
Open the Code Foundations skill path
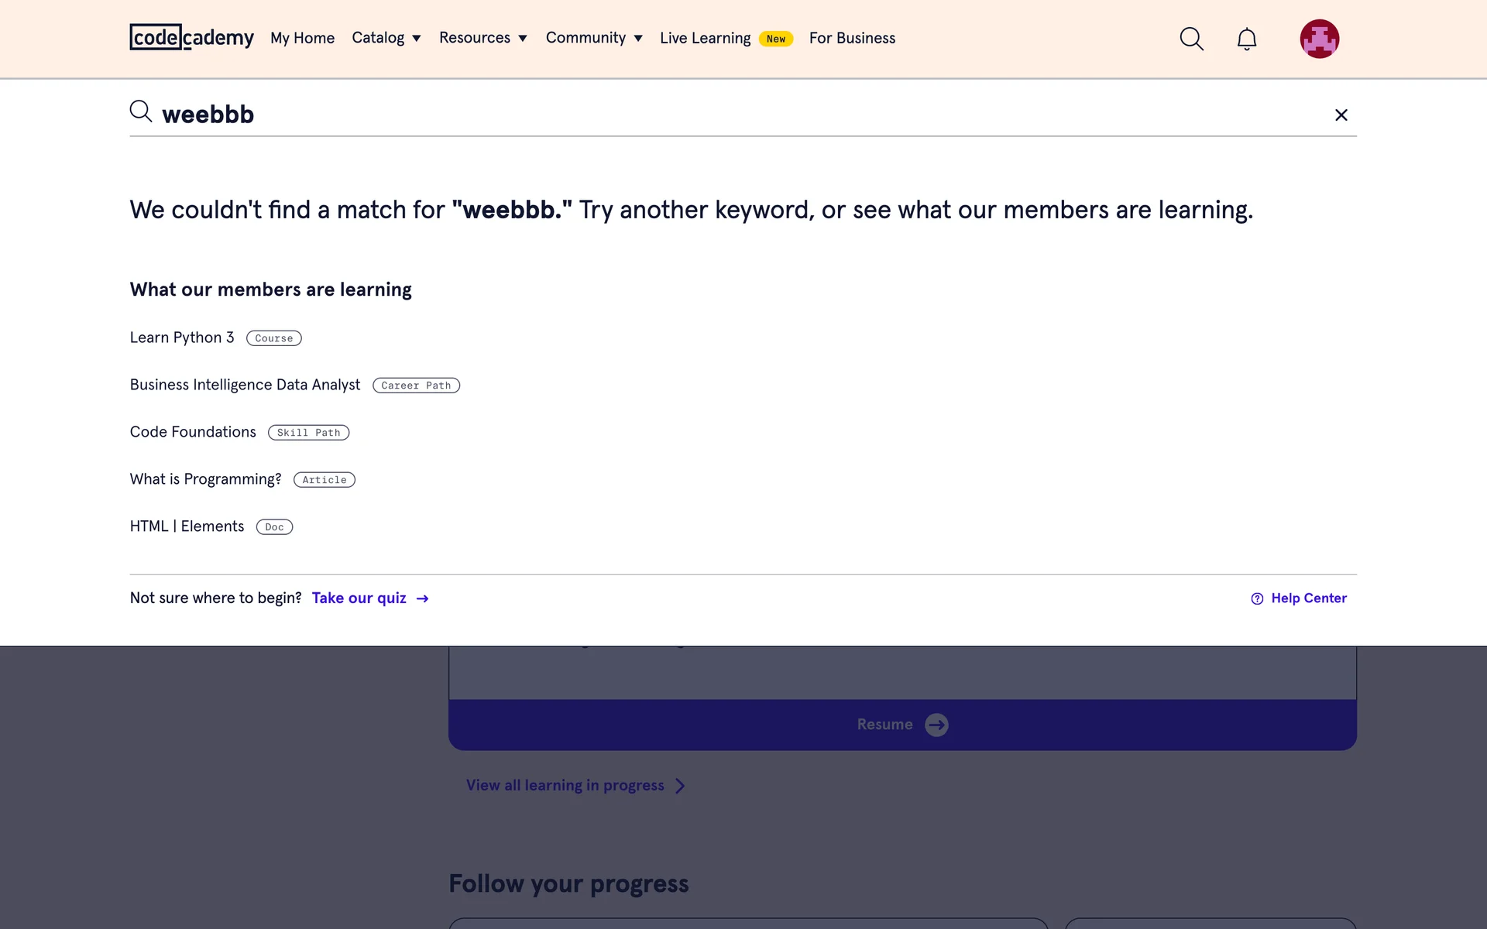click(193, 432)
